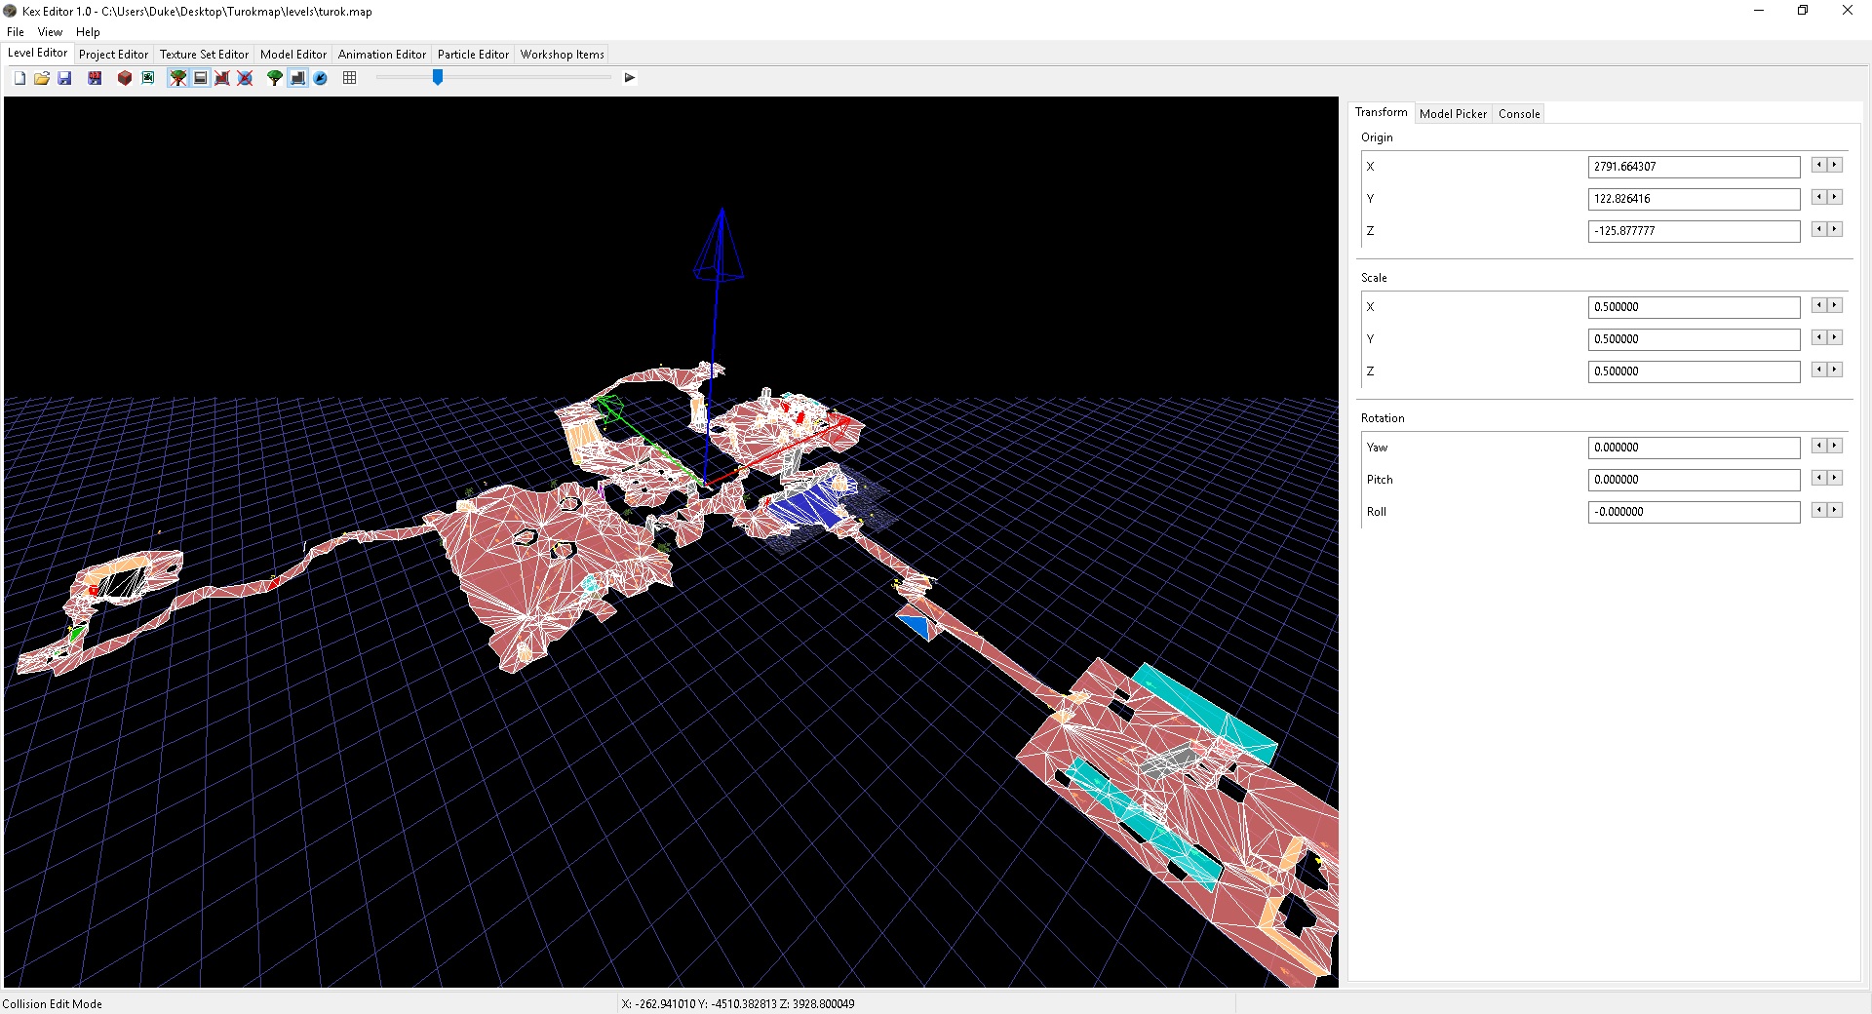
Task: Click the green tree toolbar icon
Action: [275, 78]
